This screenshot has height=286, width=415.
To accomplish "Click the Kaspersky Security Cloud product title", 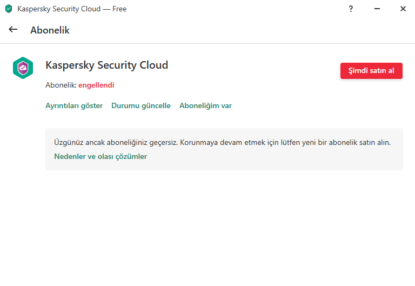I will (106, 65).
